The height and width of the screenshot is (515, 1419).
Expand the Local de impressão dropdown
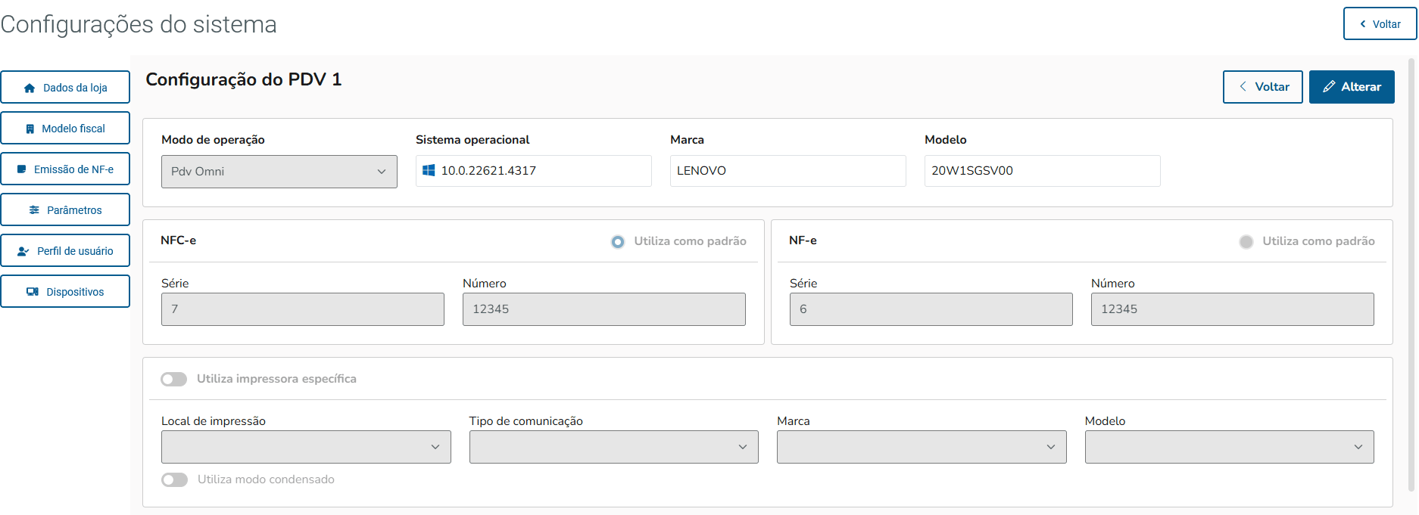click(x=306, y=447)
